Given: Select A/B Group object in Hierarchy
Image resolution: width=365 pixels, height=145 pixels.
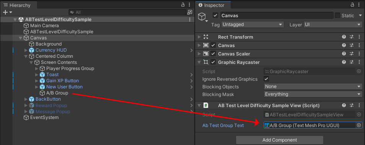Looking at the screenshot, I should coord(57,93).
